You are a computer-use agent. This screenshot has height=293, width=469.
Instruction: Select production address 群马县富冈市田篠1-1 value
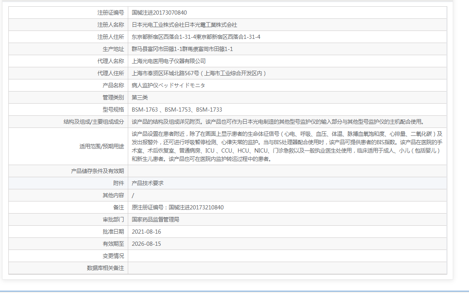tap(182, 49)
